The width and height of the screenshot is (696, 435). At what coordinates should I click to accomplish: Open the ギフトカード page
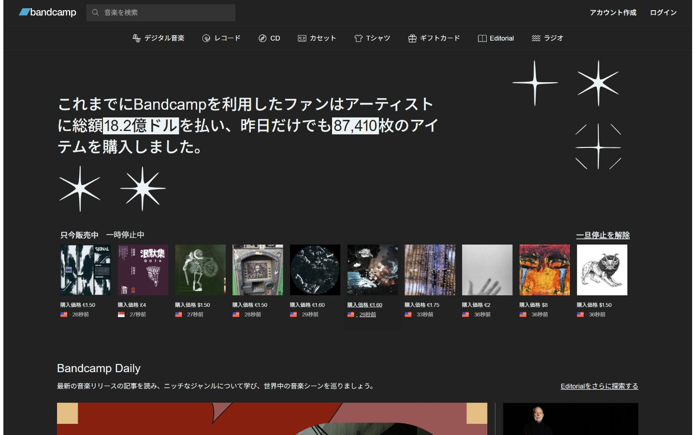[434, 38]
